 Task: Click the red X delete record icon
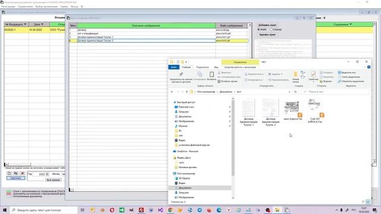coord(23,173)
